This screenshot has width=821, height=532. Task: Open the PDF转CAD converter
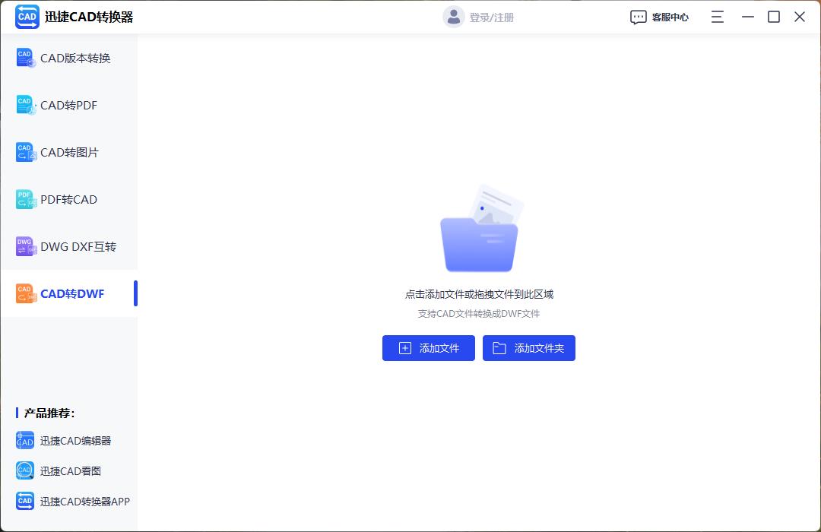(x=25, y=199)
